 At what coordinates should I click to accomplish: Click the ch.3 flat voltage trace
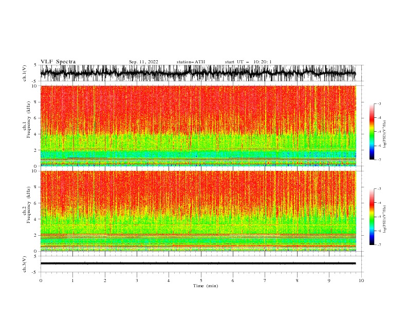click(x=198, y=264)
